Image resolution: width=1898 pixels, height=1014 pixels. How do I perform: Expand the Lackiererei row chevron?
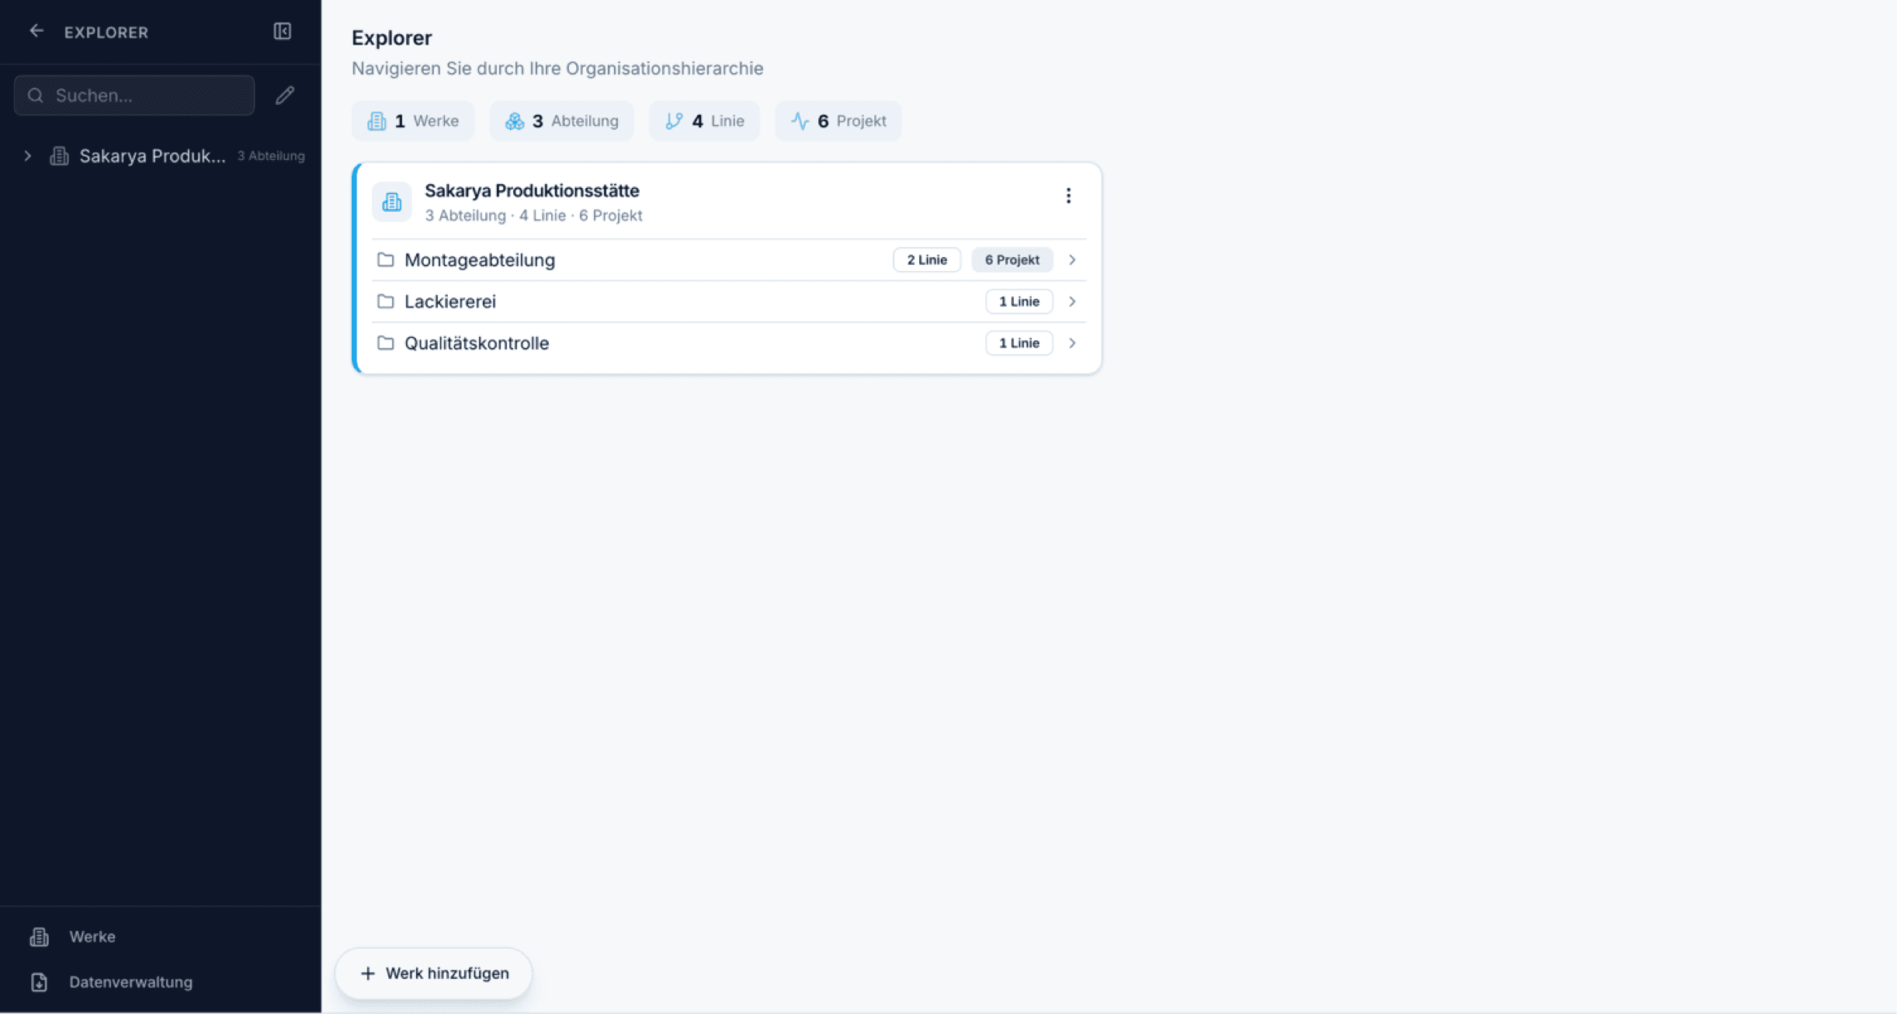[1072, 301]
